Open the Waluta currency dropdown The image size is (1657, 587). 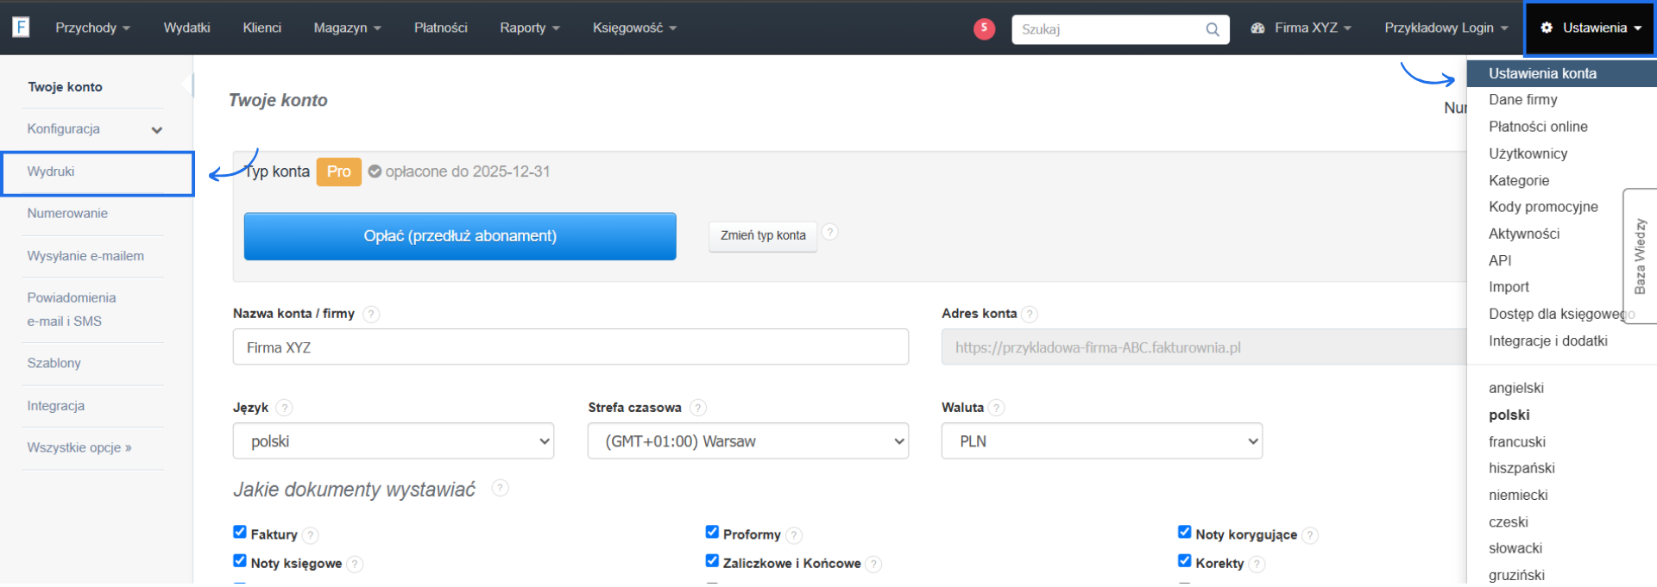click(x=1101, y=441)
